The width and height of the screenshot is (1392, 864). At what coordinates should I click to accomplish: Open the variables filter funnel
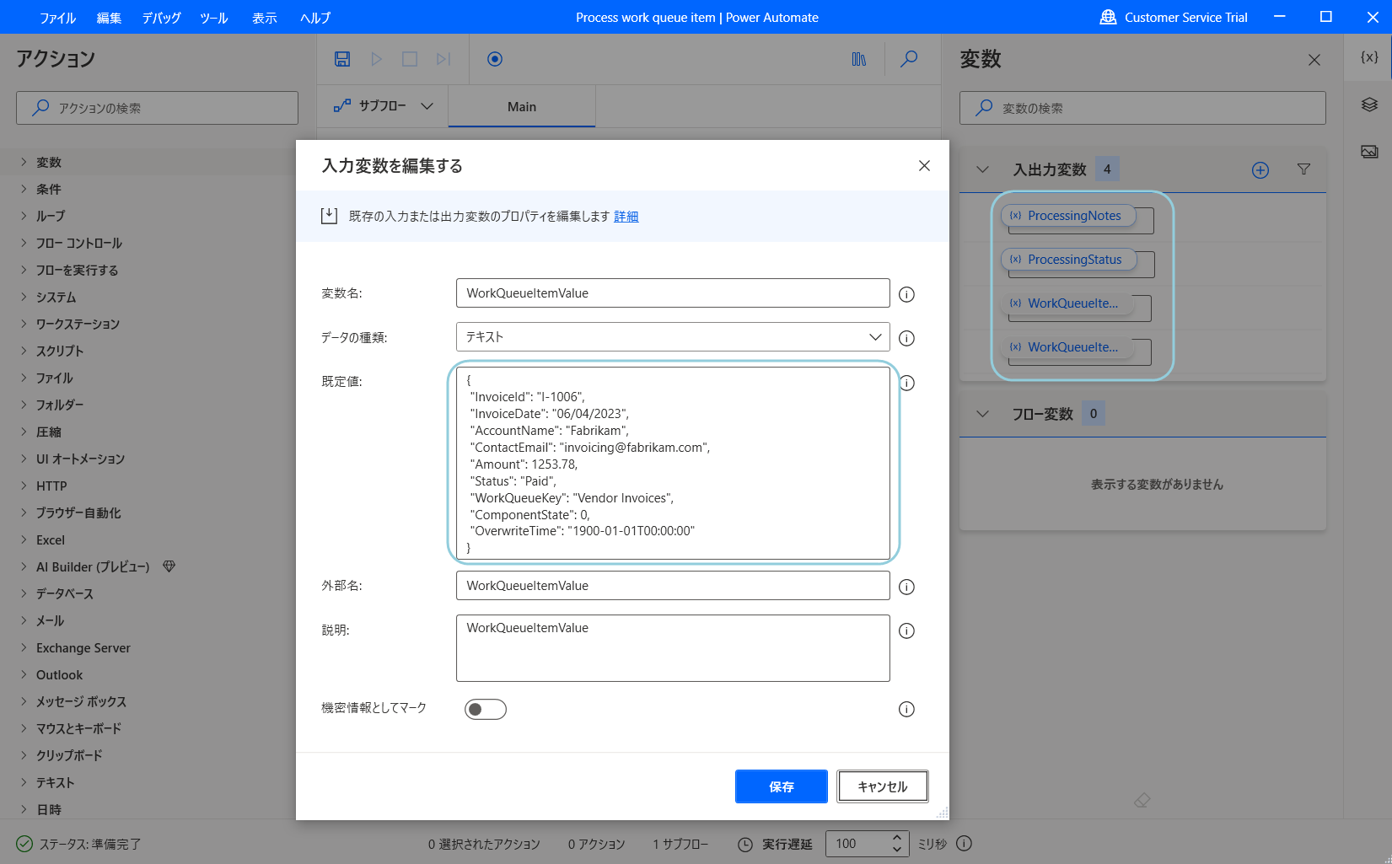1303,169
